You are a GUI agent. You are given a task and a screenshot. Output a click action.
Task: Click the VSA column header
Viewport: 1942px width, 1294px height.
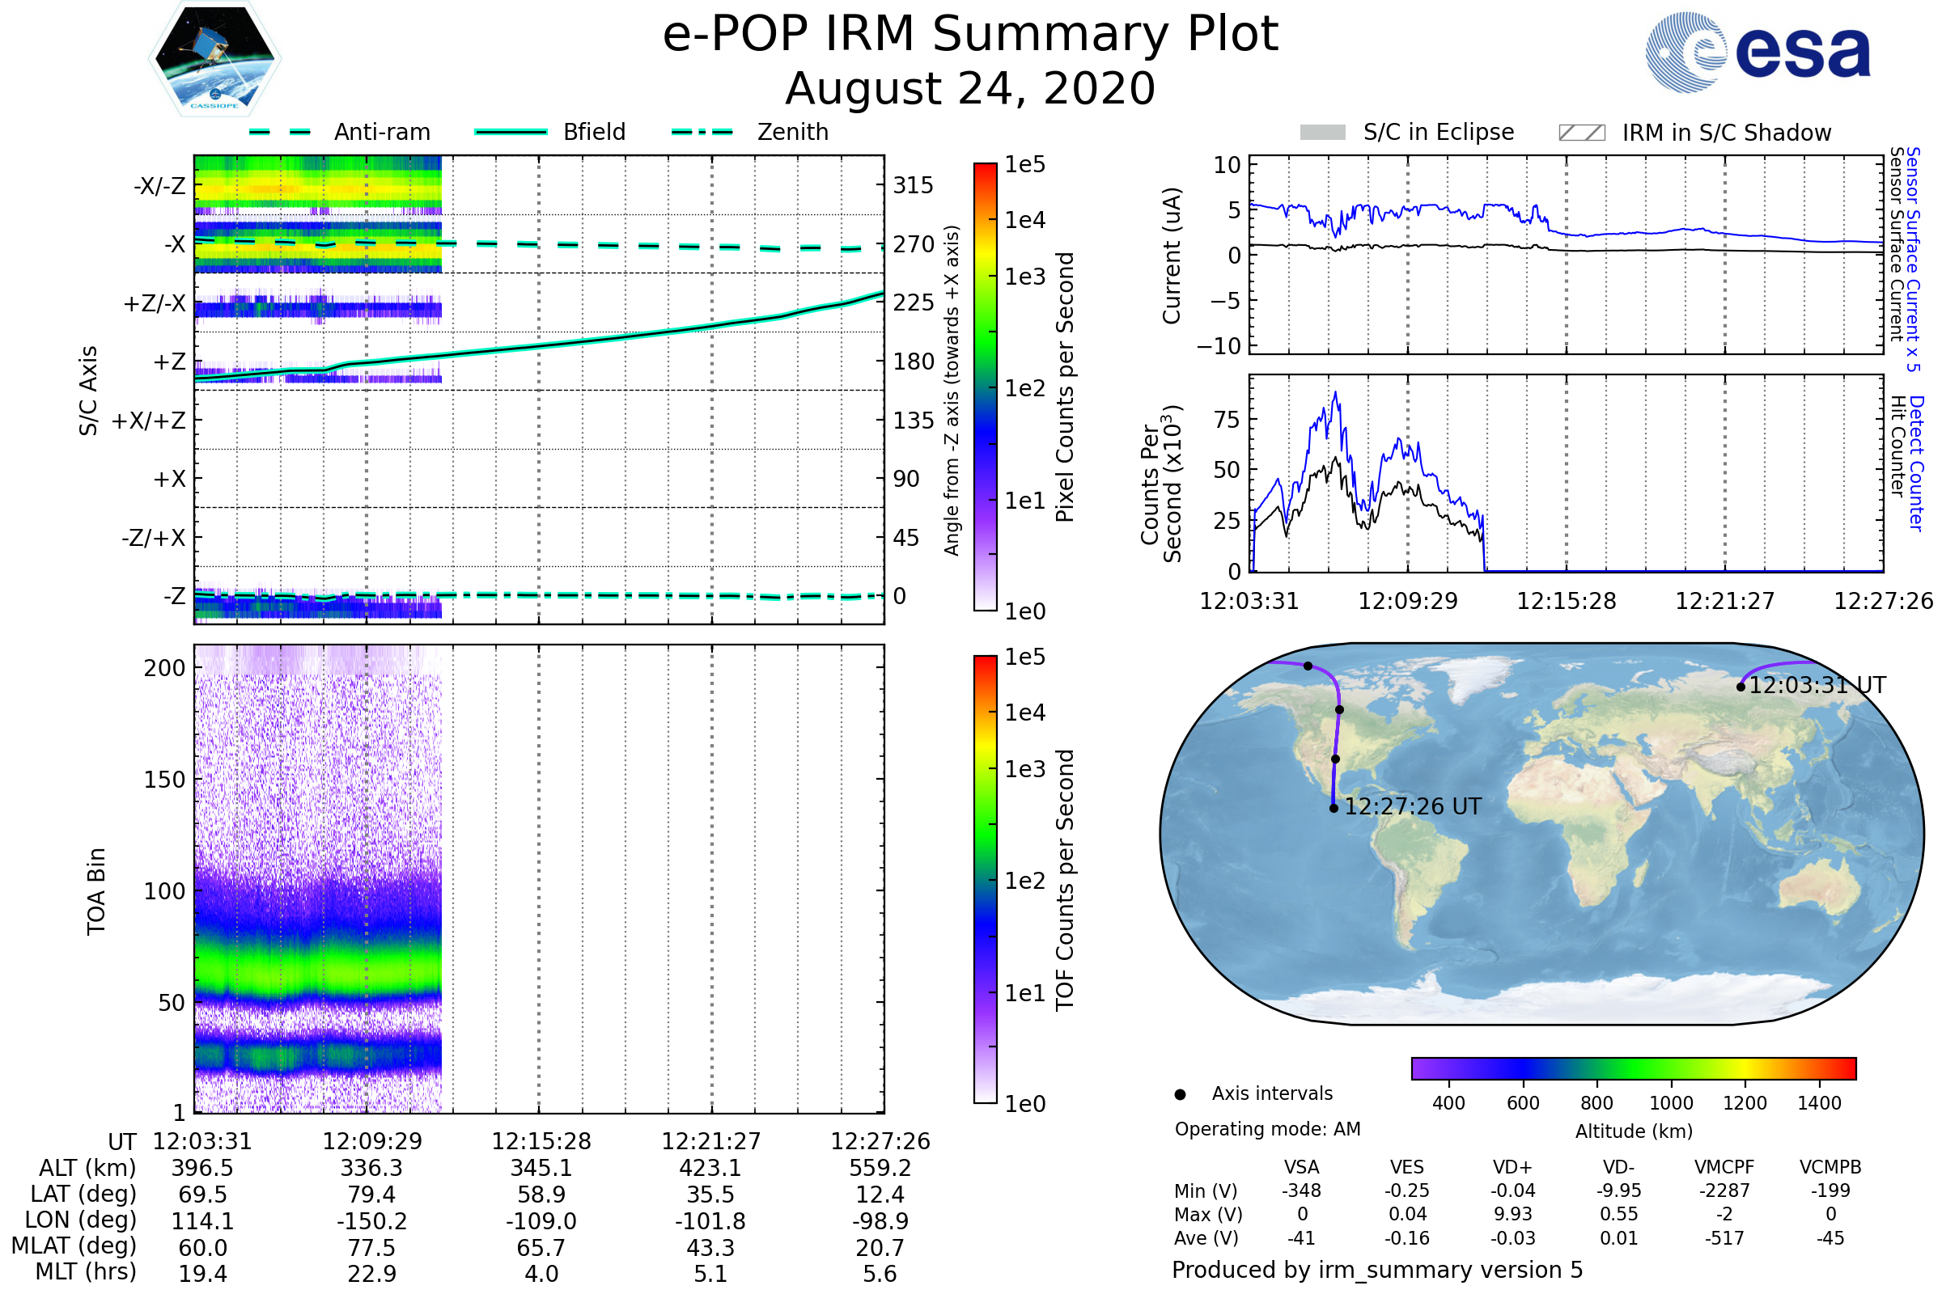(x=1301, y=1167)
